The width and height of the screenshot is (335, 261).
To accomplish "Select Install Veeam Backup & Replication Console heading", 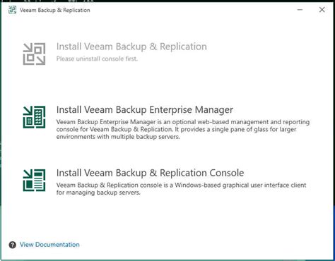I will [x=150, y=173].
